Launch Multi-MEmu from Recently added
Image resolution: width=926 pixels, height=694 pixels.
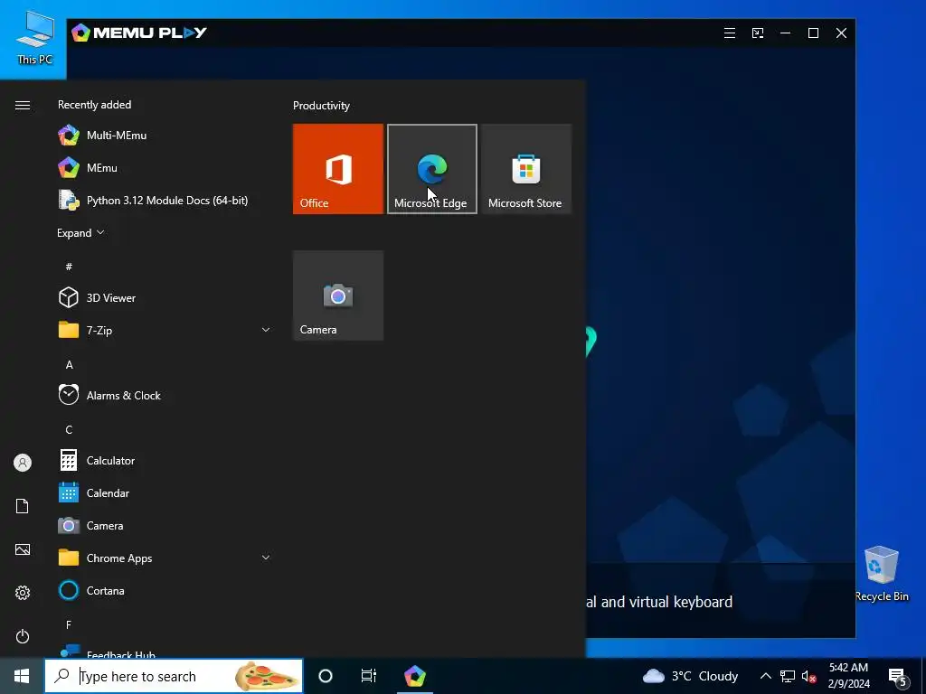click(x=165, y=136)
